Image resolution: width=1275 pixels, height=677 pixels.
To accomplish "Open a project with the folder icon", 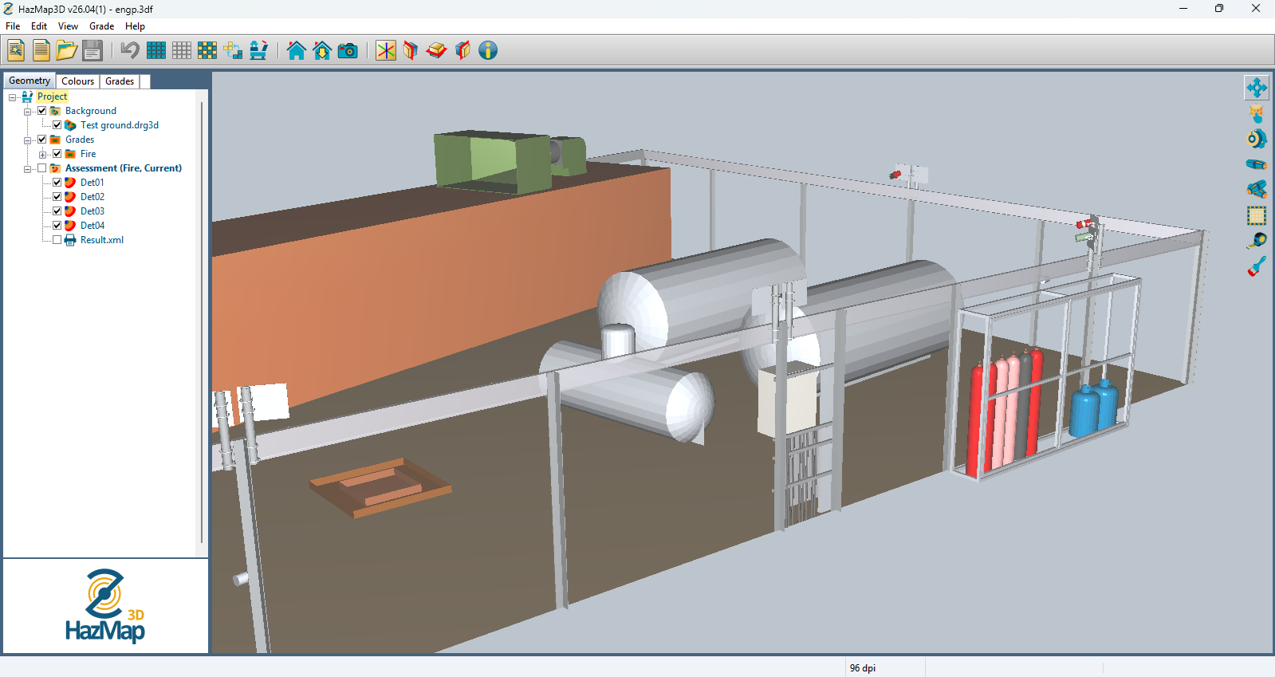I will 67,50.
